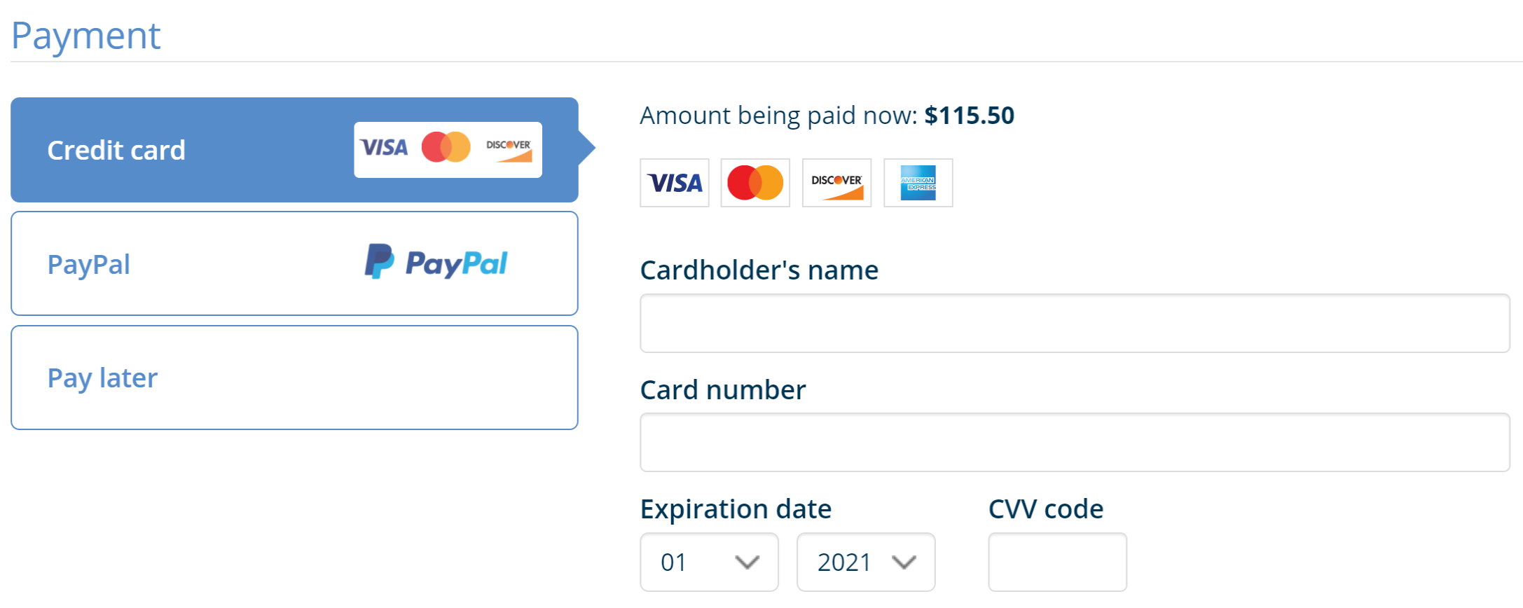Screen dimensions: 1523x608
Task: Focus the Cardholder's name input field
Action: tap(1075, 323)
